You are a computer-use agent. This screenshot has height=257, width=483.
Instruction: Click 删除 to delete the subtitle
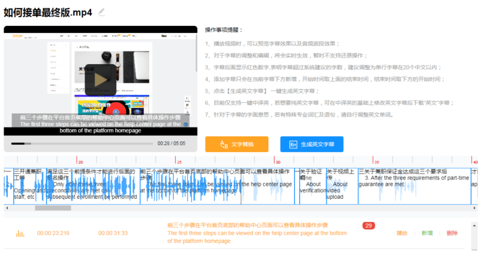452,233
